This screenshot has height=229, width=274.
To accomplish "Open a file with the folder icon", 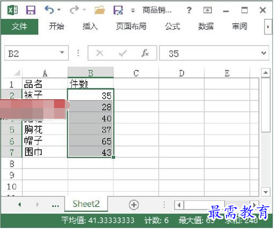I will pos(99,10).
